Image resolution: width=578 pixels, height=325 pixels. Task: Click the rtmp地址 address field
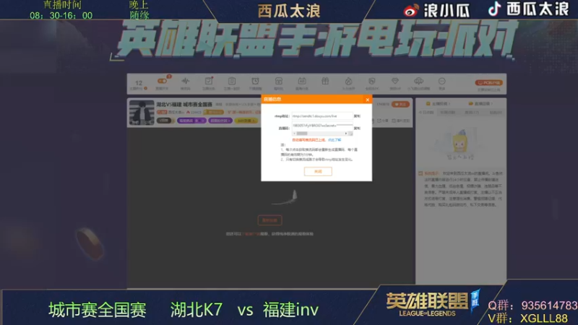[x=322, y=116]
